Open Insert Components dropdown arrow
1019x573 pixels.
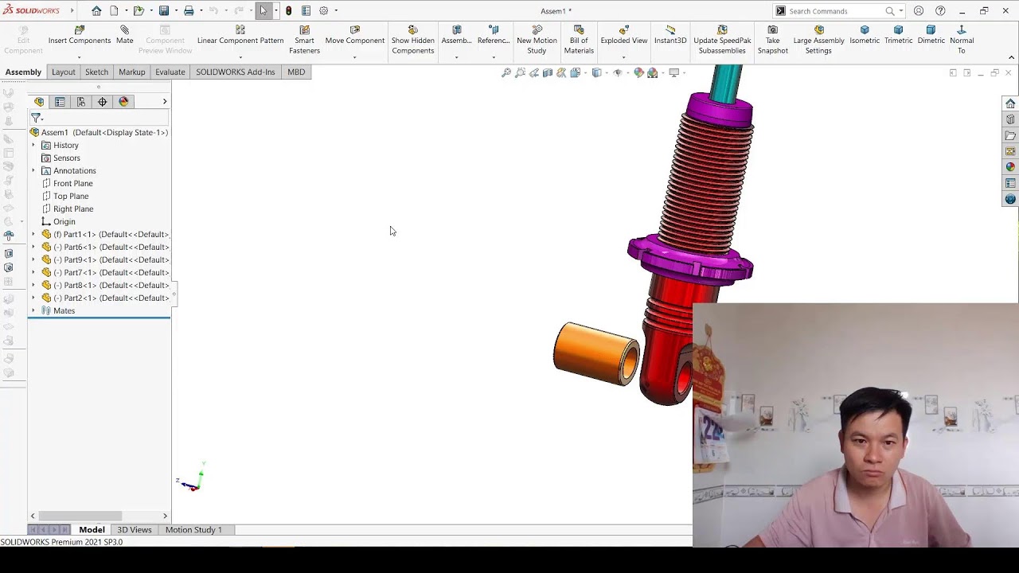(79, 57)
